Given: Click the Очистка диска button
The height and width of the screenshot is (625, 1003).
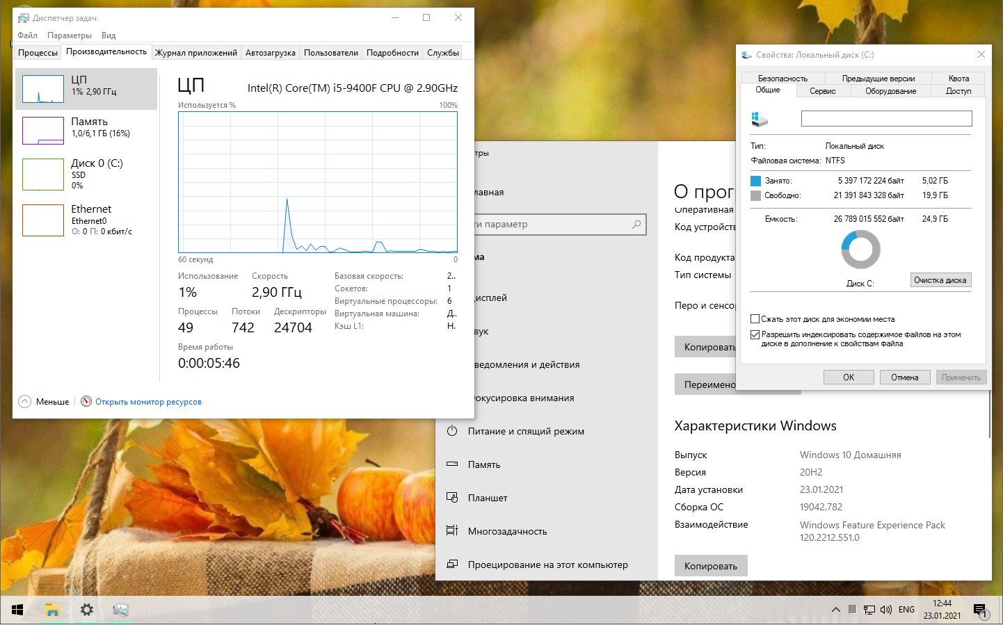Looking at the screenshot, I should (x=940, y=280).
